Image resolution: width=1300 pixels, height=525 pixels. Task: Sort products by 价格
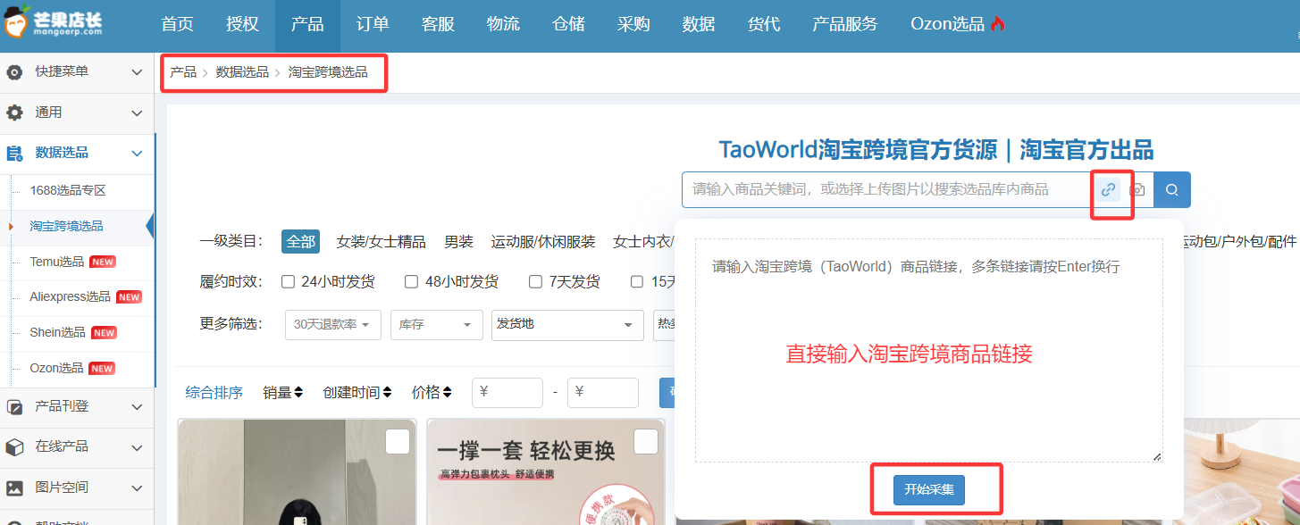pos(432,392)
